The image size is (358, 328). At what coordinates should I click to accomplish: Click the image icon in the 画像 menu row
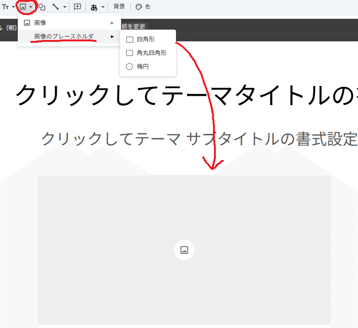tap(27, 23)
